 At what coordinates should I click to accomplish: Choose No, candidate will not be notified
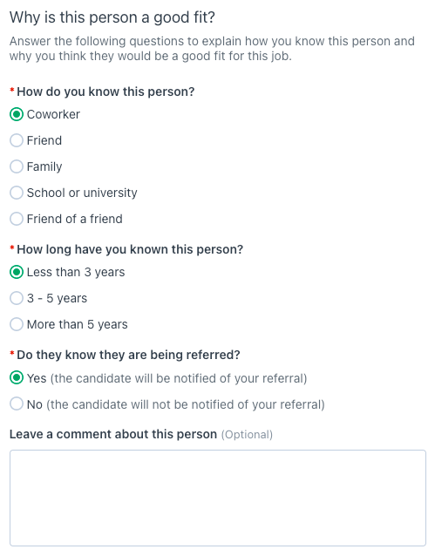click(17, 403)
